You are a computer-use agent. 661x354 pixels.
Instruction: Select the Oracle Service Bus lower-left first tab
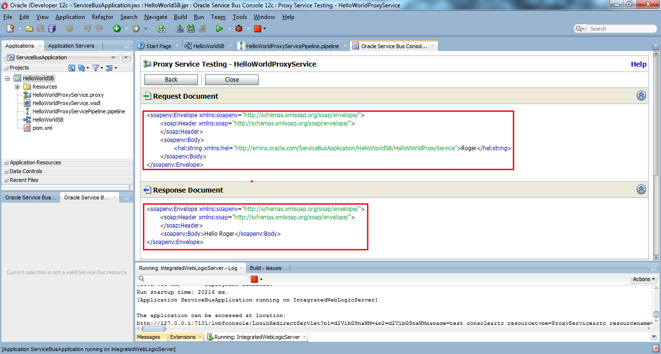tap(31, 197)
